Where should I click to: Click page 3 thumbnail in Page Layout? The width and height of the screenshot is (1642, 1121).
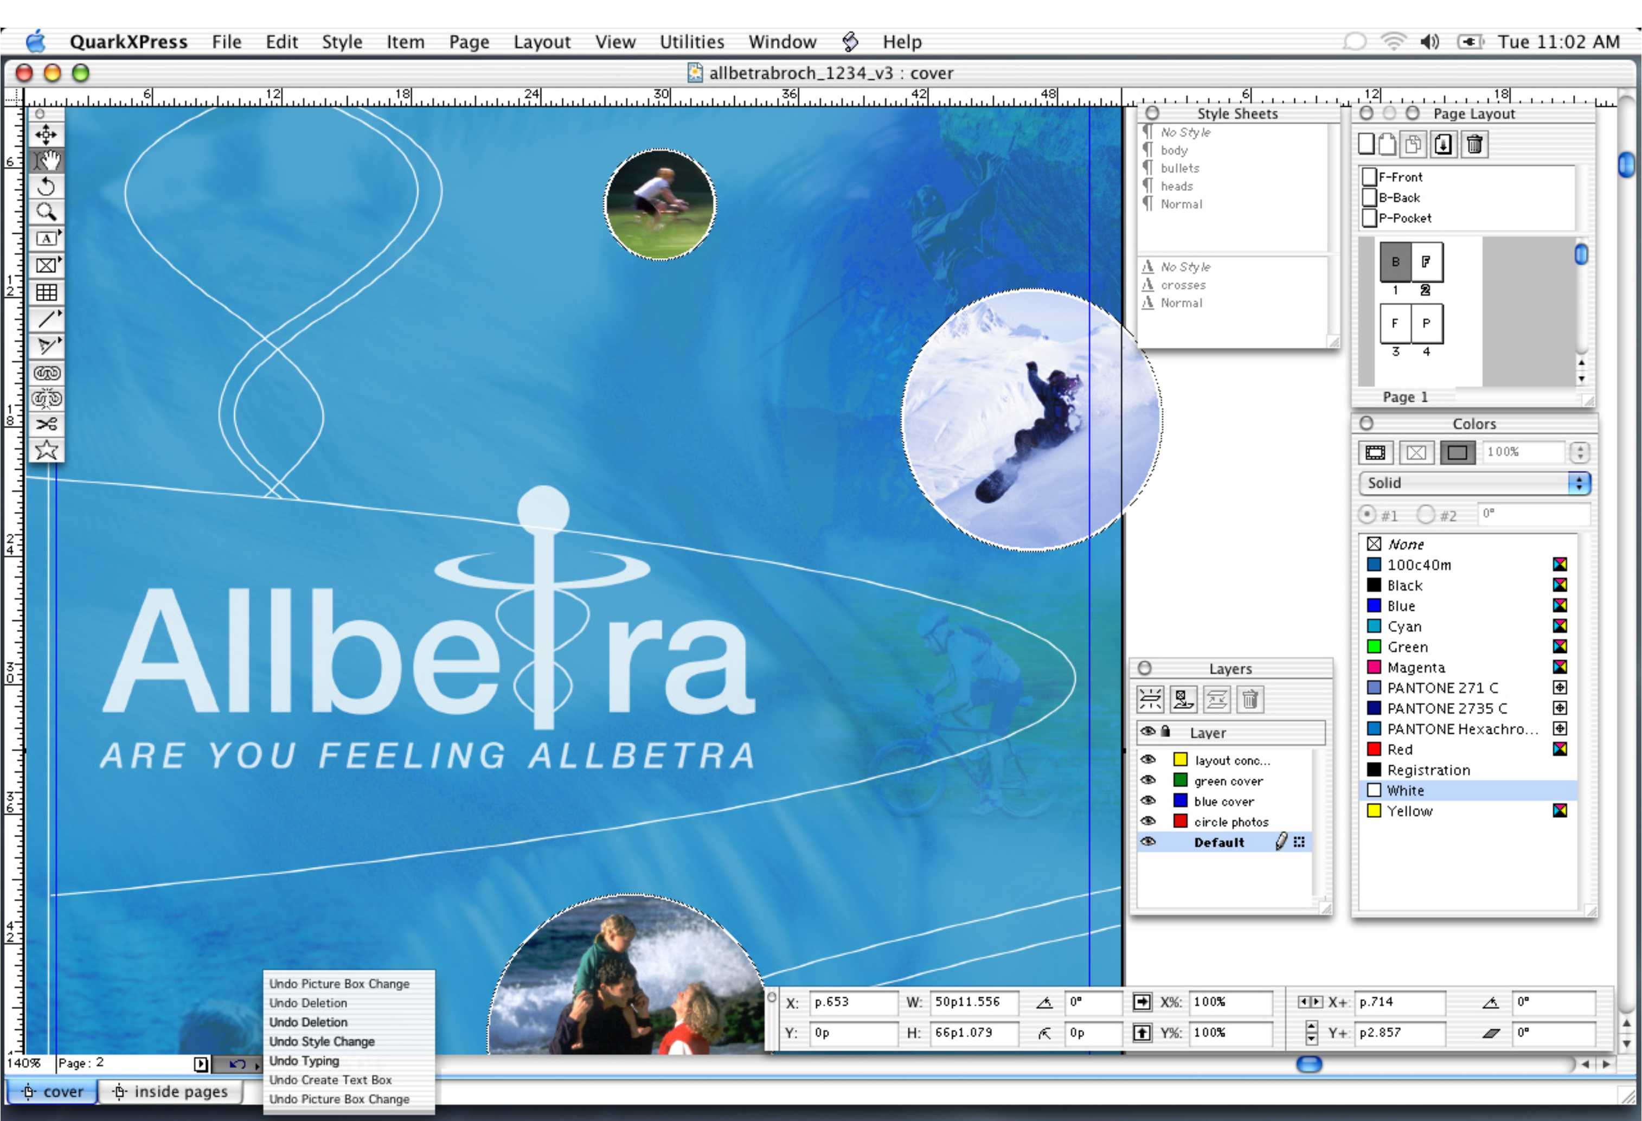pyautogui.click(x=1395, y=324)
